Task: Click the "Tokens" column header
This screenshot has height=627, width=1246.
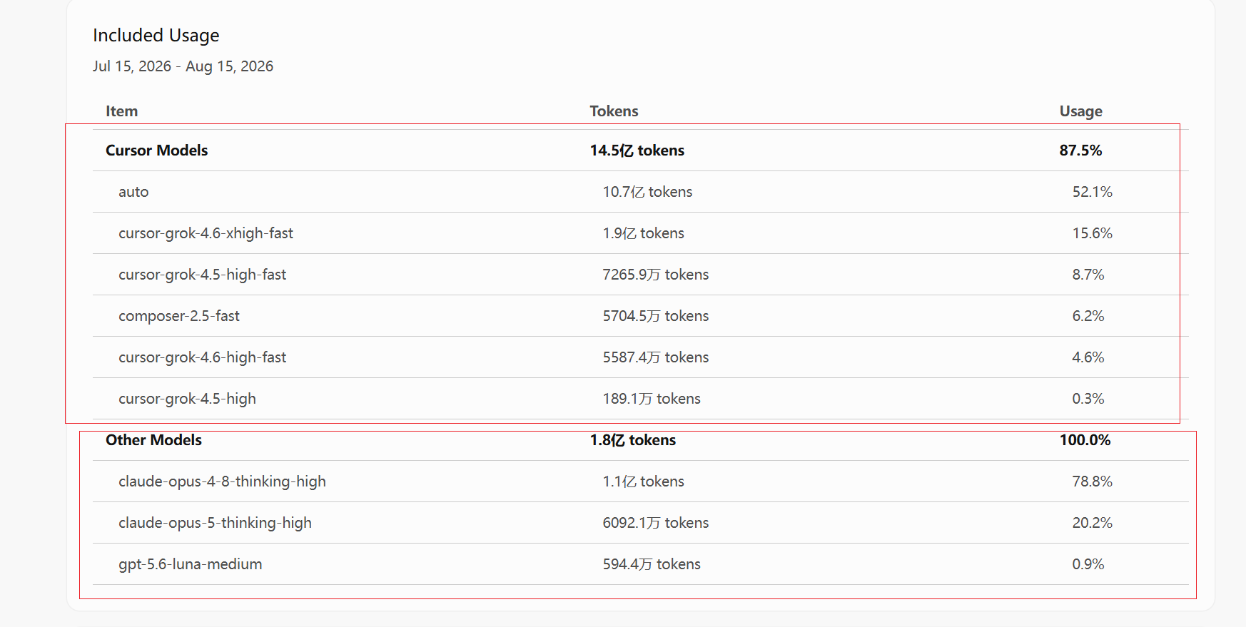Action: (x=614, y=111)
